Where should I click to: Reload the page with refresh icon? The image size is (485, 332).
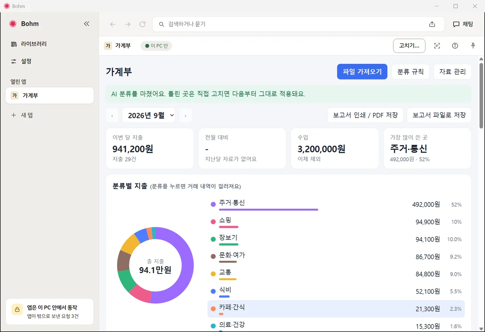[142, 24]
